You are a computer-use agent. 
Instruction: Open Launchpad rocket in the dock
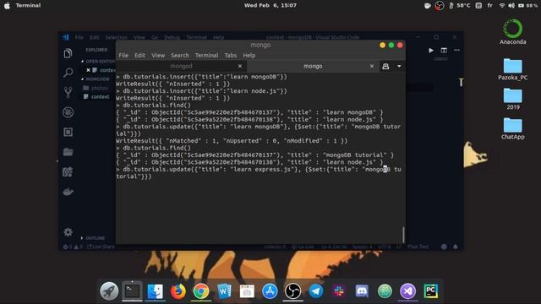pyautogui.click(x=109, y=291)
